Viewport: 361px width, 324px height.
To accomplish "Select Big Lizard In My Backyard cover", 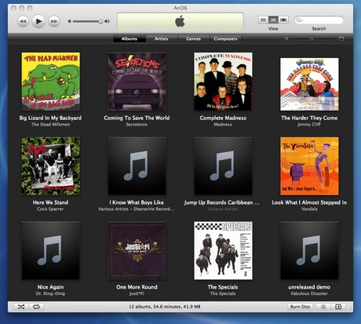I will point(51,82).
